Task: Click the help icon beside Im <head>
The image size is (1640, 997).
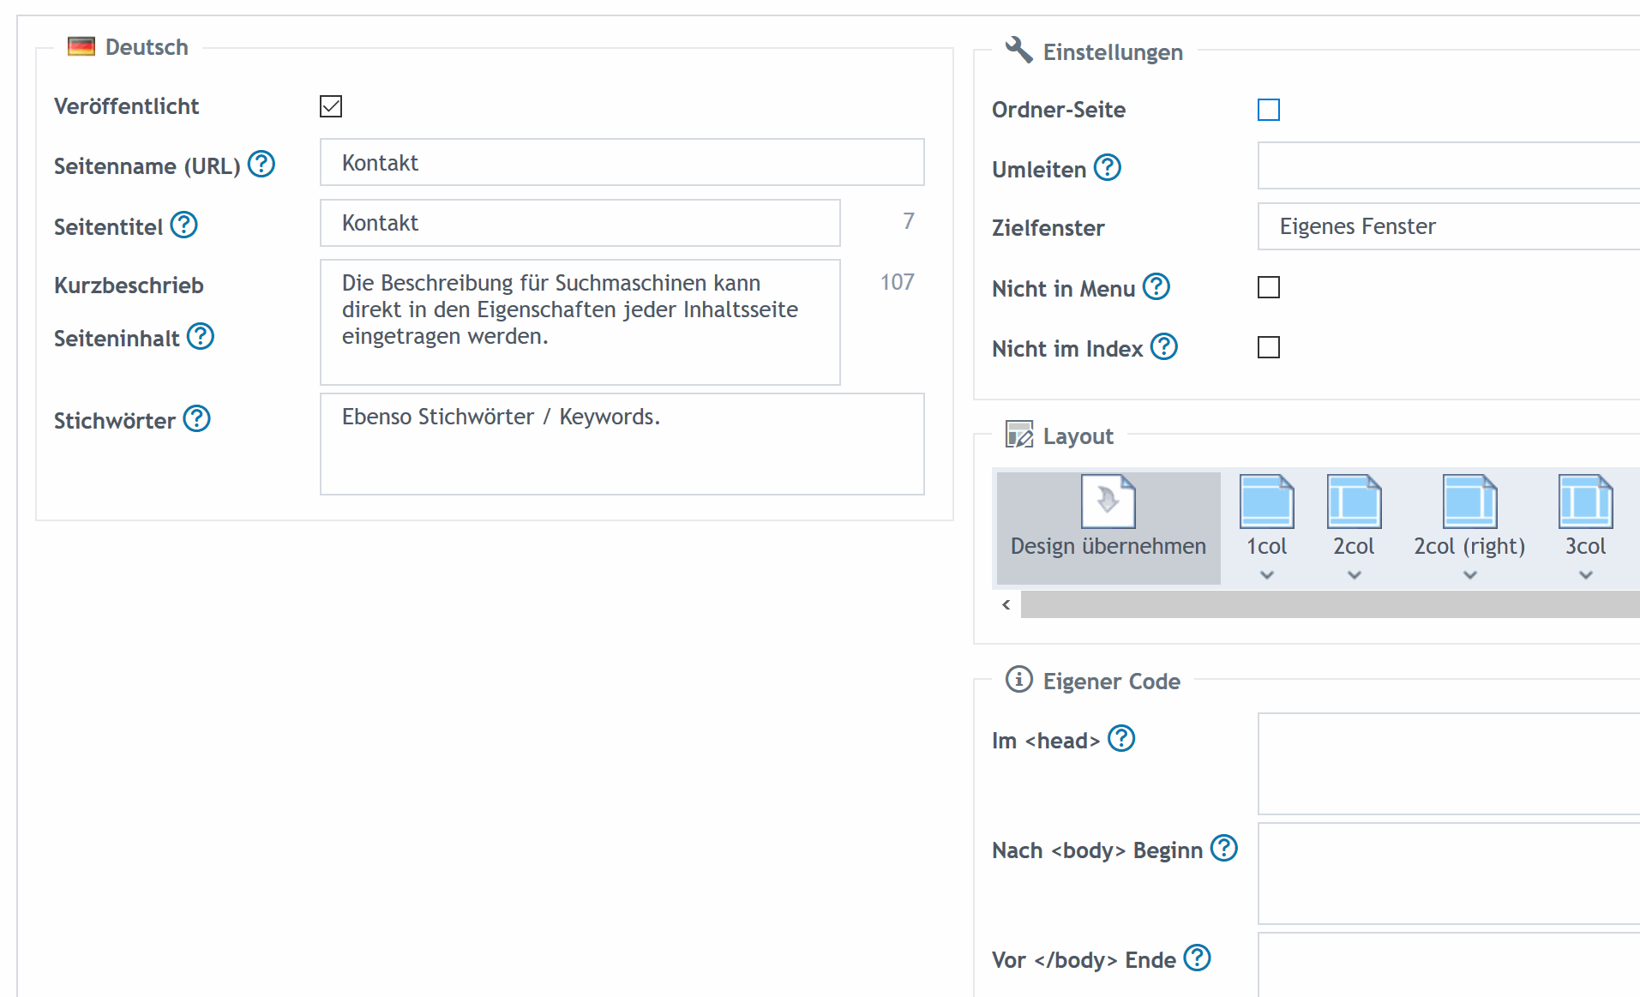Action: pyautogui.click(x=1121, y=738)
